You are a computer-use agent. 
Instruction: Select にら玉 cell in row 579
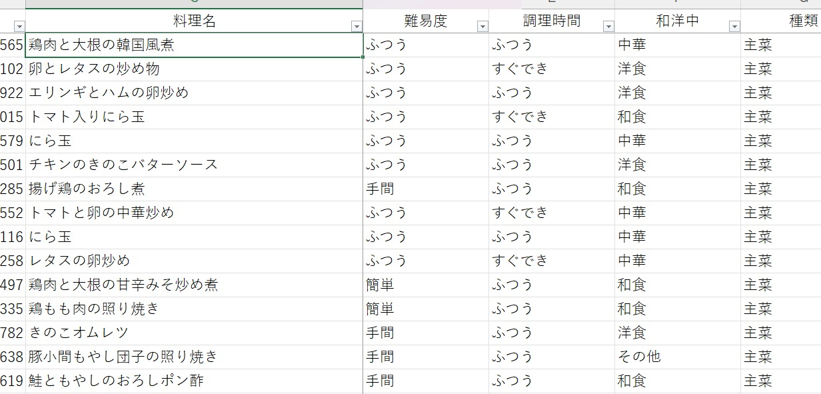coord(194,141)
